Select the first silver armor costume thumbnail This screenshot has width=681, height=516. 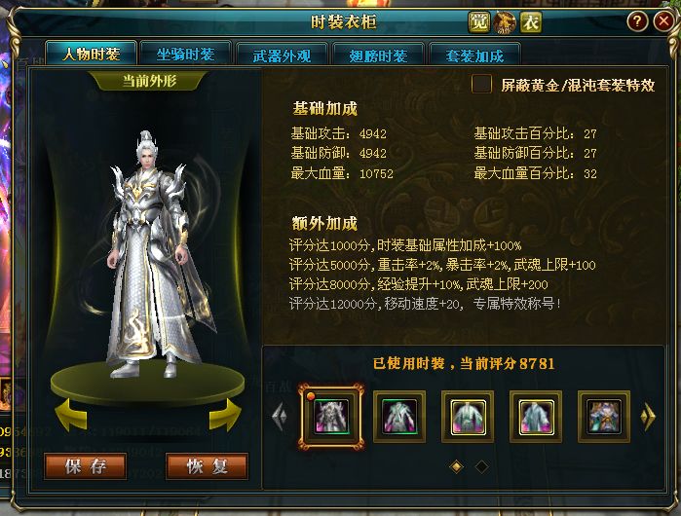coord(331,417)
